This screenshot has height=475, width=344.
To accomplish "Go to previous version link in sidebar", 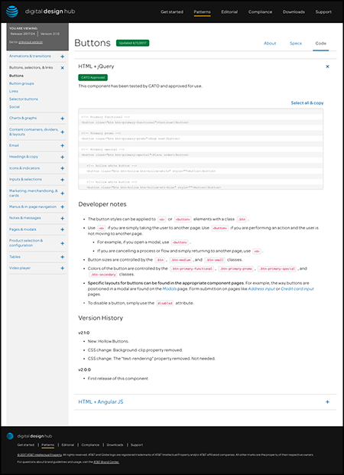I will (31, 42).
